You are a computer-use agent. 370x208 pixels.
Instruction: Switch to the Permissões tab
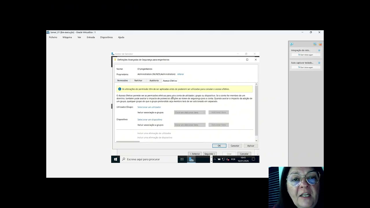coord(123,81)
